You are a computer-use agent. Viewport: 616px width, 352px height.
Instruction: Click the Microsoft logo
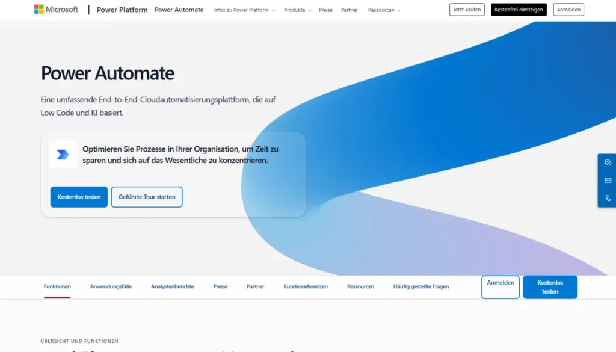click(x=56, y=10)
